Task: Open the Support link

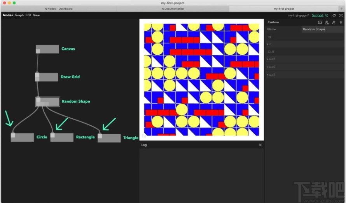Action: pyautogui.click(x=318, y=15)
